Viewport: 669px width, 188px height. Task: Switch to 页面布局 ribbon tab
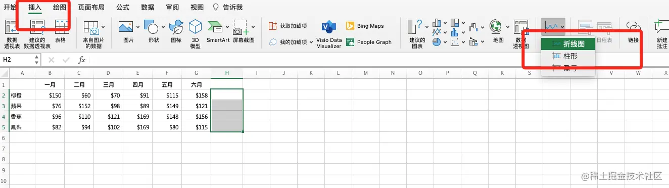91,8
